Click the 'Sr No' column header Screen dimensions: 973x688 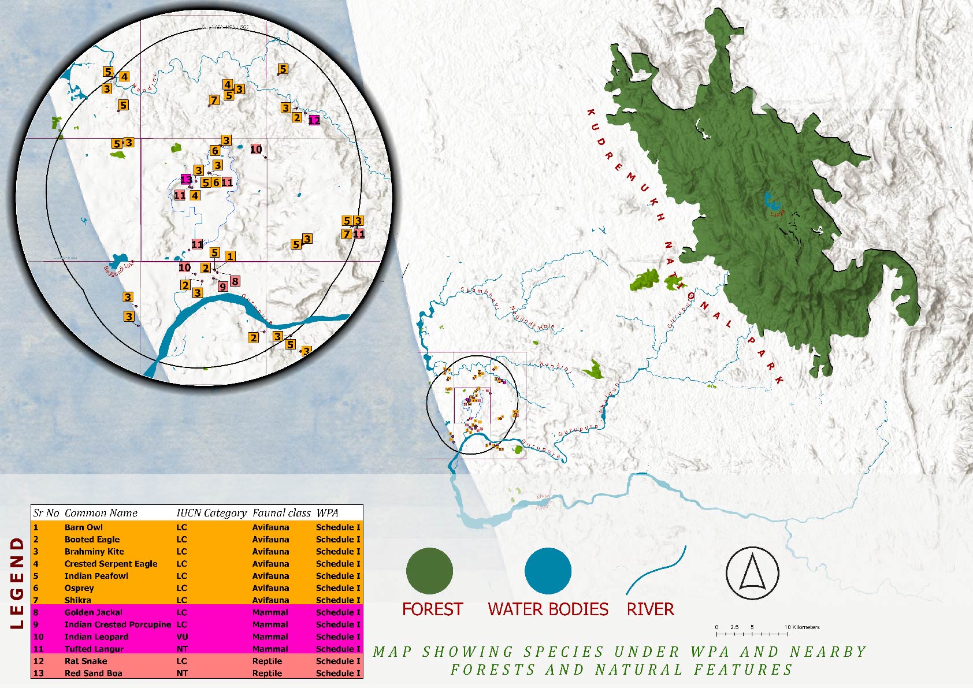46,513
